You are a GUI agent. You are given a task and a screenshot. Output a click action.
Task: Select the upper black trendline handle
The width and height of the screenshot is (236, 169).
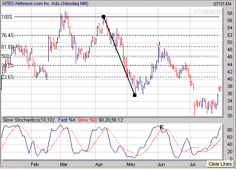(x=103, y=17)
